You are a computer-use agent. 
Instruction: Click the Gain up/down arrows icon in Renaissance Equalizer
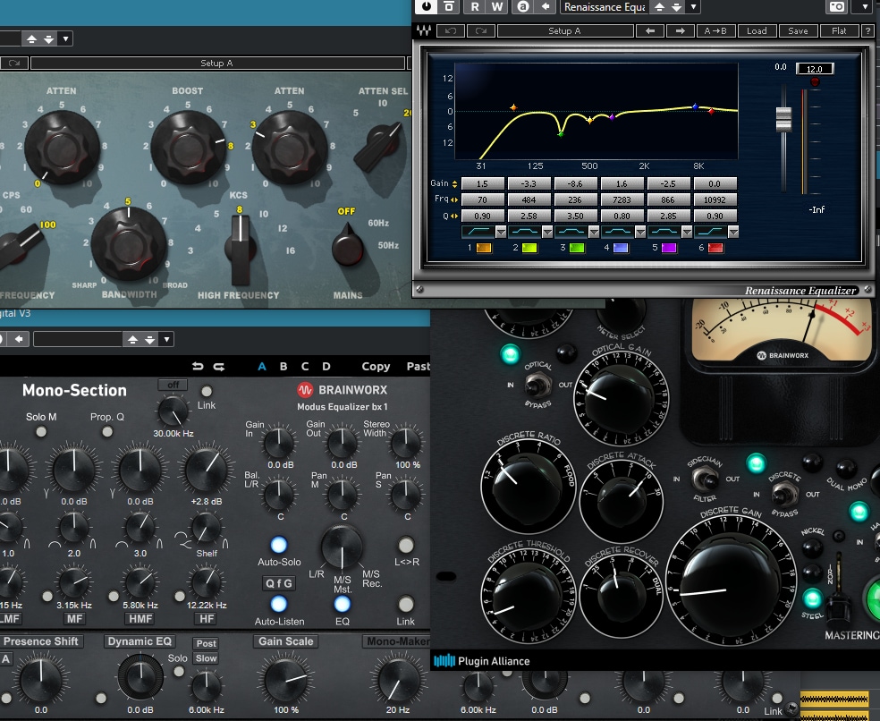454,184
